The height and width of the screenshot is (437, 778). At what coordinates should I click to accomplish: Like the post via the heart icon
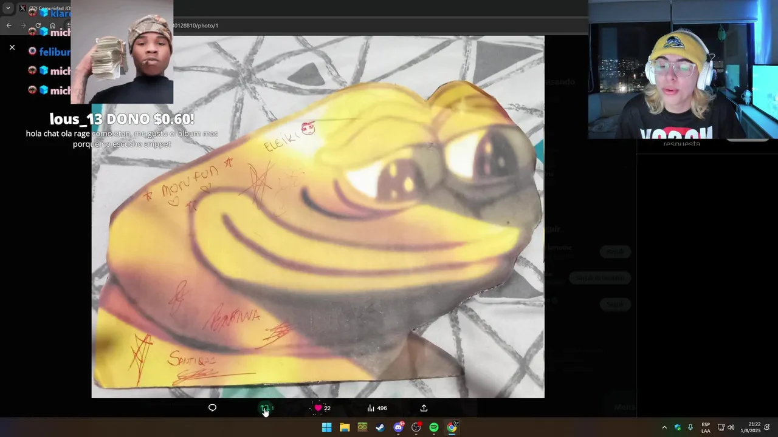point(318,408)
